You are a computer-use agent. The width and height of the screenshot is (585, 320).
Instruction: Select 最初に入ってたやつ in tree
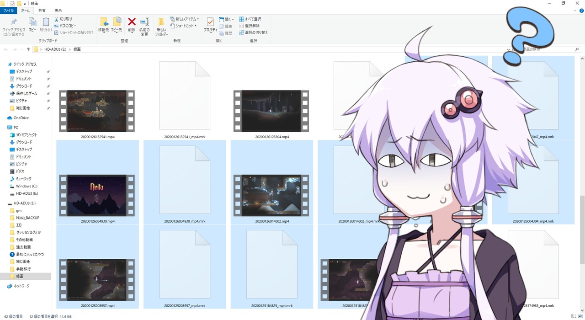(x=27, y=254)
